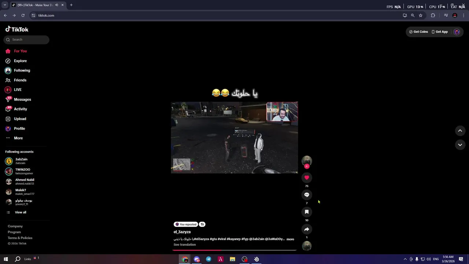Image resolution: width=469 pixels, height=264 pixels.
Task: Open the Chrome profile avatar
Action: point(455,15)
